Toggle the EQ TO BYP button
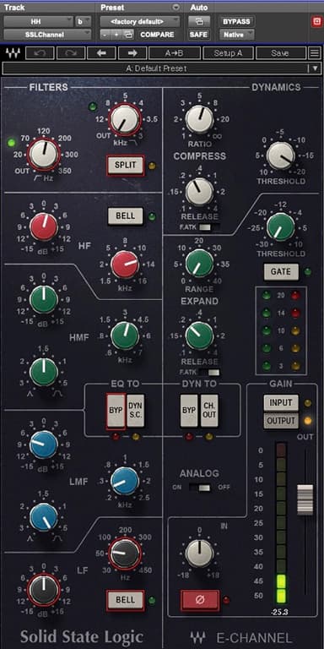This screenshot has height=649, width=324. pos(116,410)
